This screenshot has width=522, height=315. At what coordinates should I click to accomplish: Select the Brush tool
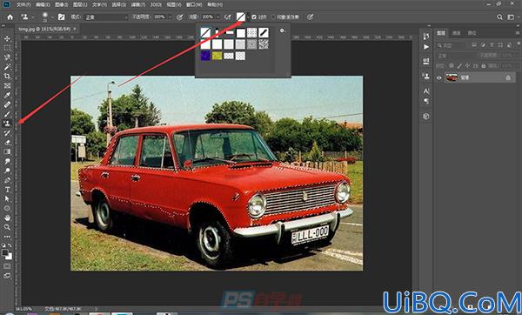[7, 114]
